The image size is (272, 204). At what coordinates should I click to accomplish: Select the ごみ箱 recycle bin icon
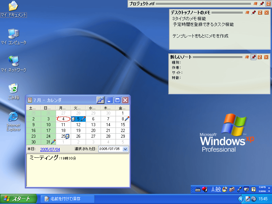(13, 91)
